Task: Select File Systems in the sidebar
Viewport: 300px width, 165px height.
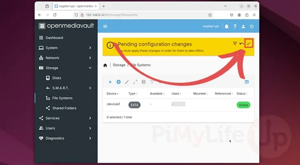Action: click(x=66, y=98)
